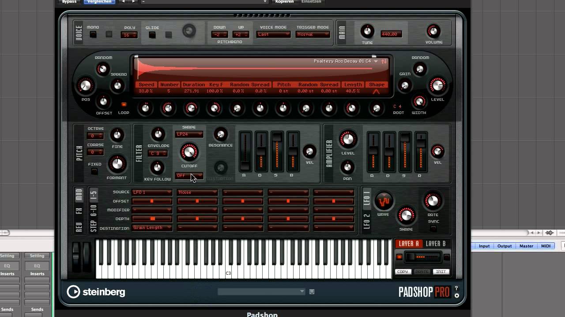Toggle the Vergleichen compare button

[99, 2]
